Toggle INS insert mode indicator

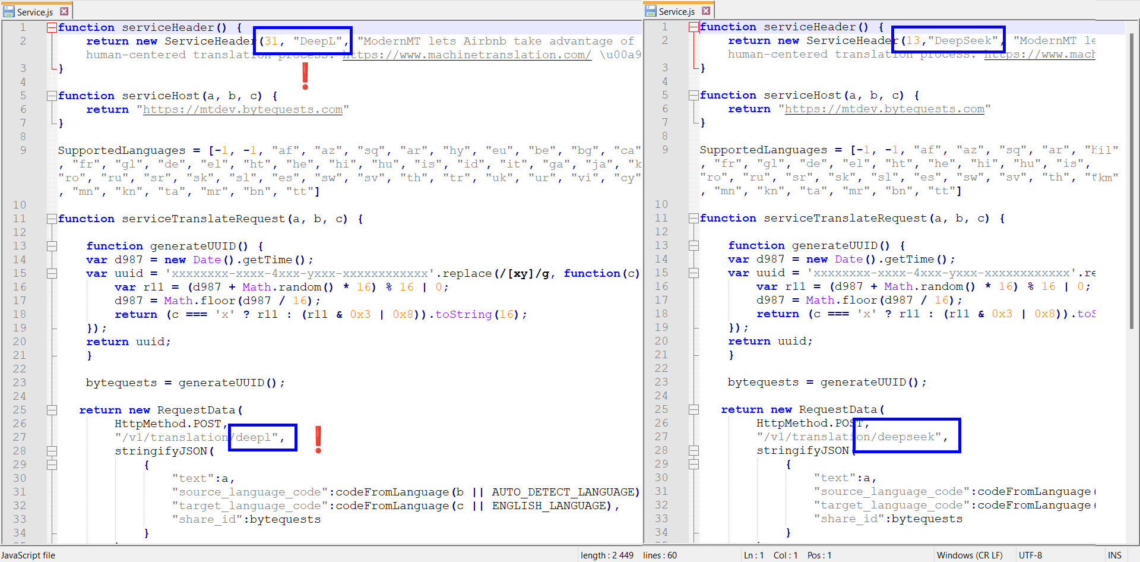[1114, 555]
